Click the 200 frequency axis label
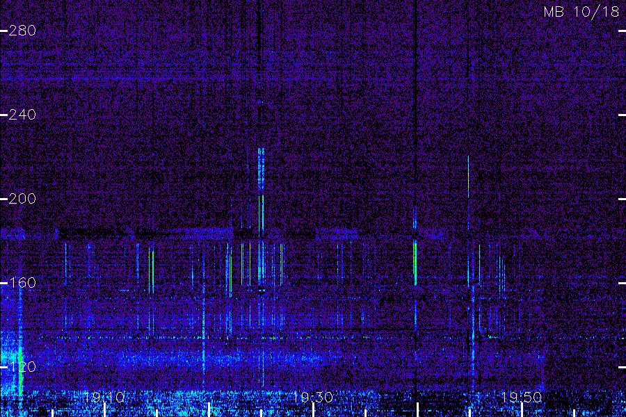 tap(22, 199)
